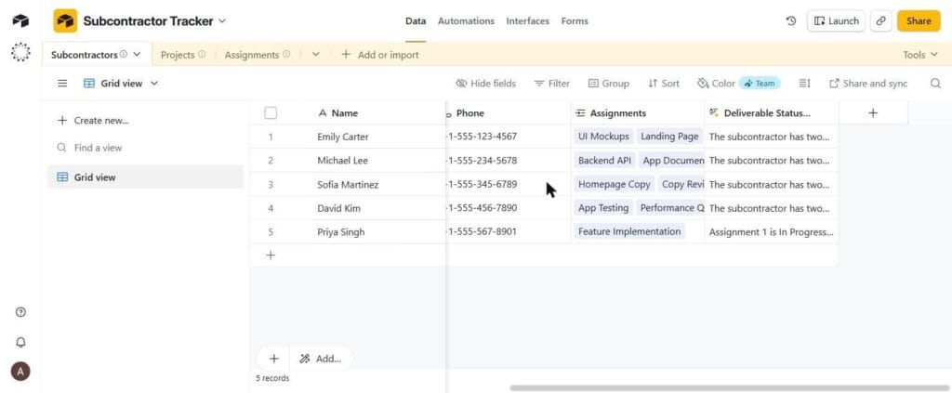The width and height of the screenshot is (952, 393).
Task: Click the info icon next to Assignments tab
Action: pos(286,55)
